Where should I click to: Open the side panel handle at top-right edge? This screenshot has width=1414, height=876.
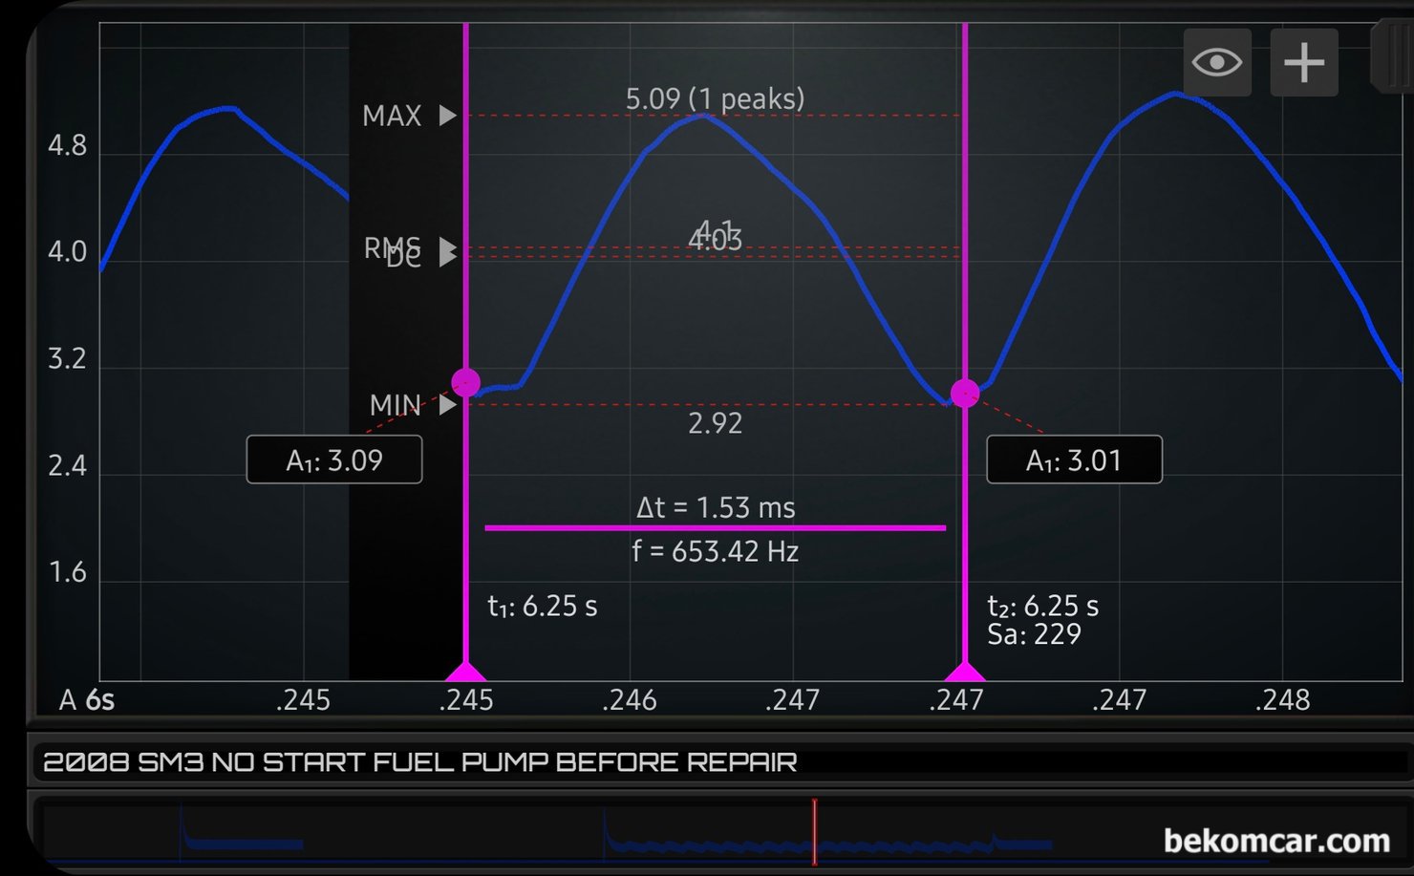pos(1393,57)
